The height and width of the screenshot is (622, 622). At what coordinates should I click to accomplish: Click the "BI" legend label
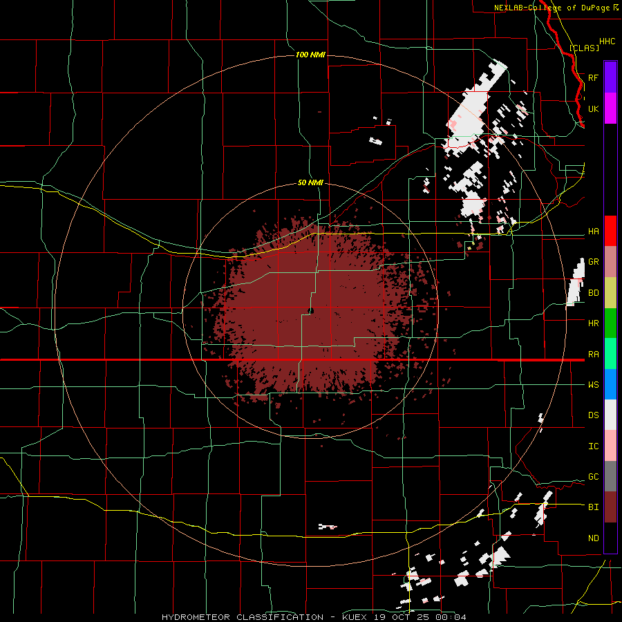pyautogui.click(x=593, y=507)
